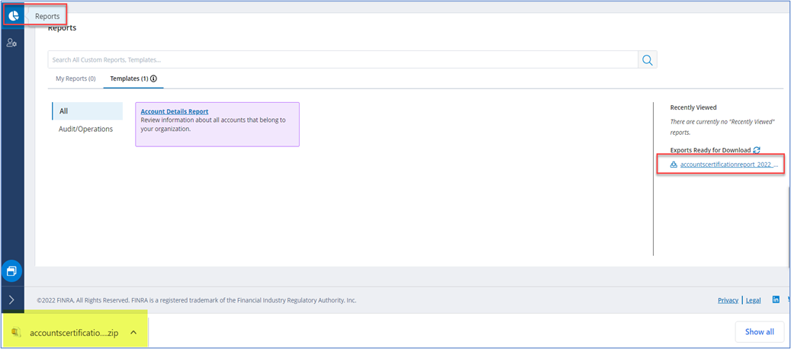Focus the Search All Custom Reports field
791x349 pixels.
(x=343, y=60)
